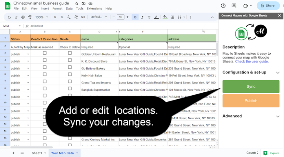Open status dropdown for Golden Unicorn row

pos(28,54)
